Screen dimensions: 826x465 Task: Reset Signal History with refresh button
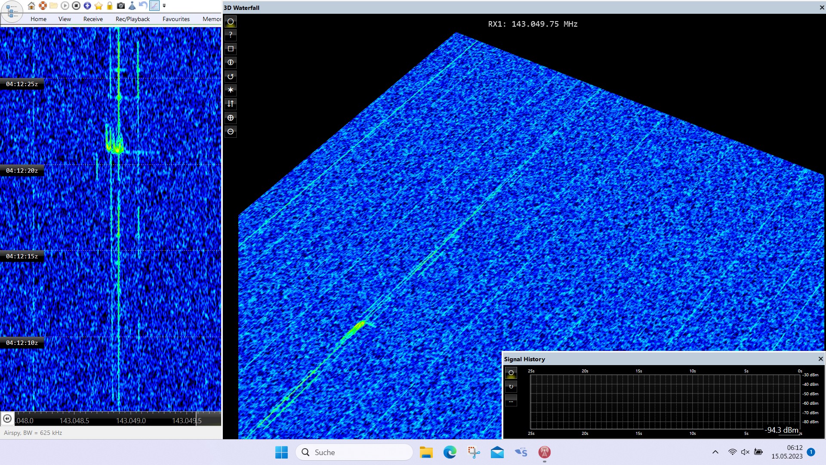click(511, 387)
